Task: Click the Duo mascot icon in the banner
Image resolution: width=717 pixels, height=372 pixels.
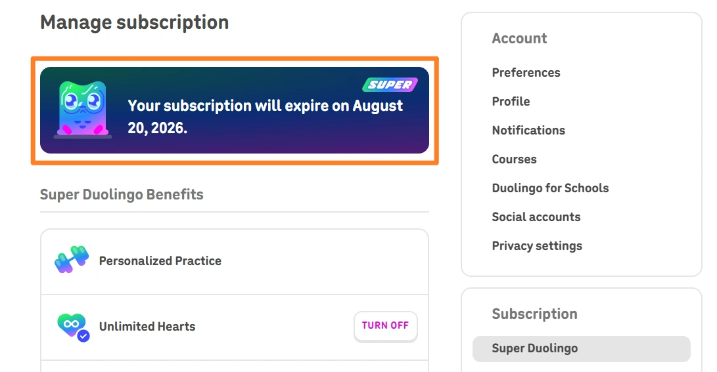Action: (x=83, y=110)
